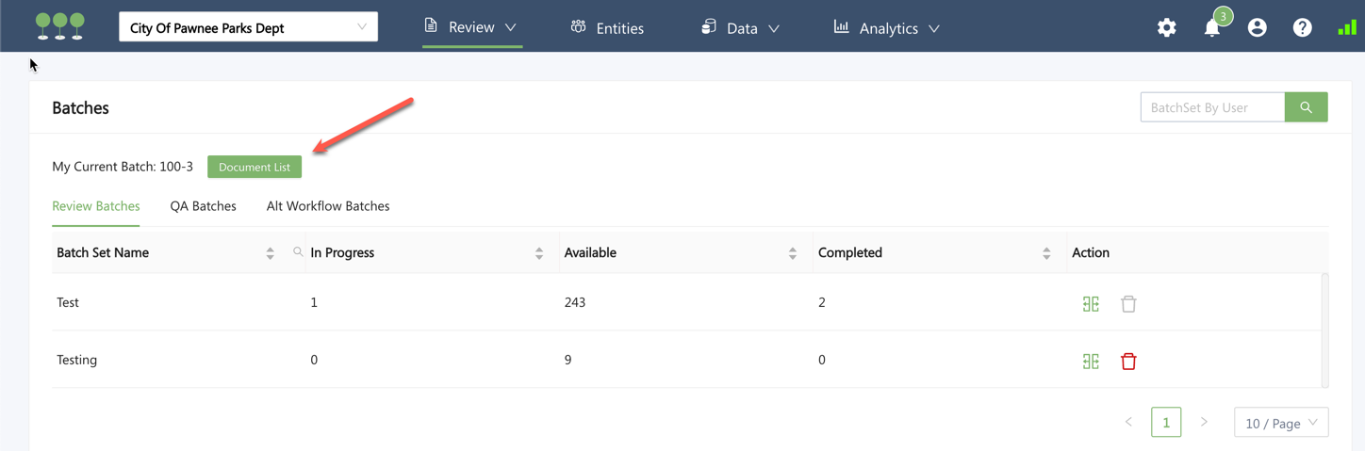Click the batch icon for Test row

click(1091, 304)
